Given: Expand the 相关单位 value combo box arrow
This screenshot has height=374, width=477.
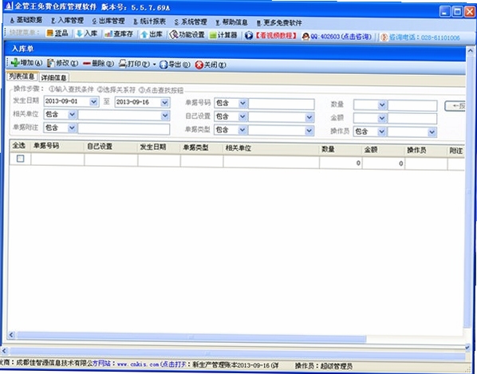Looking at the screenshot, I should coord(164,116).
